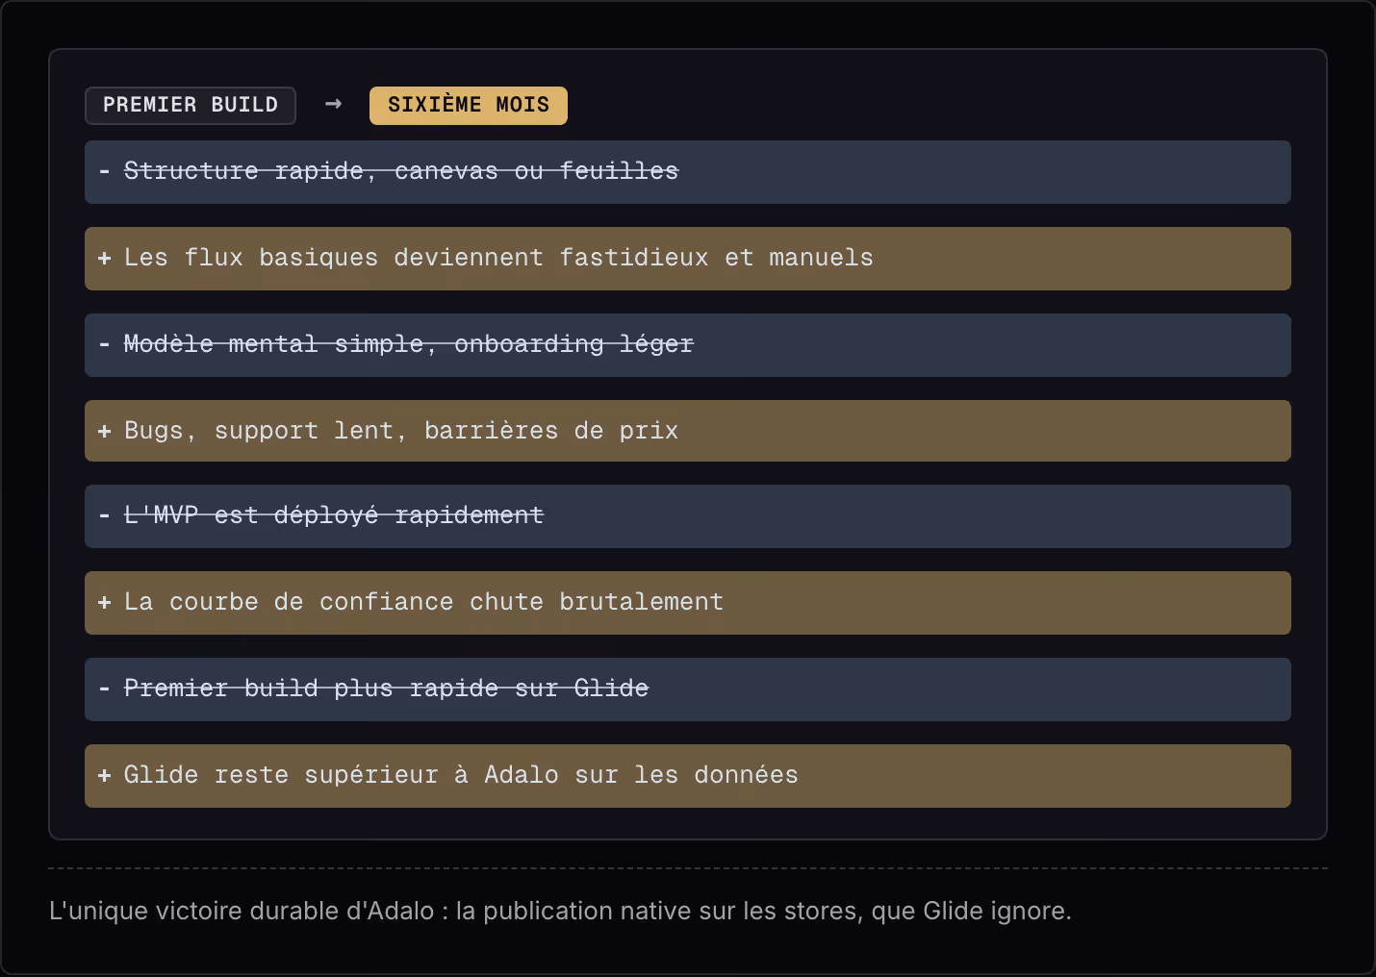1376x977 pixels.
Task: Select 'Les flux basiques deviennent fastidieux et manuels'
Action: click(688, 259)
